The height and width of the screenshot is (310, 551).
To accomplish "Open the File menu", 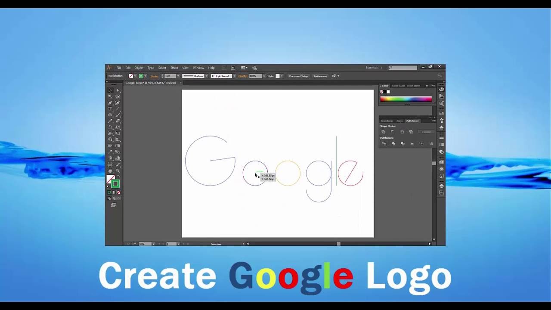I will coord(119,68).
